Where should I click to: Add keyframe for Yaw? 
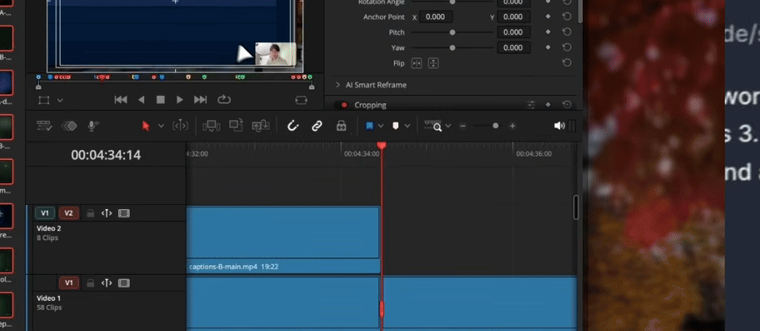(x=548, y=48)
